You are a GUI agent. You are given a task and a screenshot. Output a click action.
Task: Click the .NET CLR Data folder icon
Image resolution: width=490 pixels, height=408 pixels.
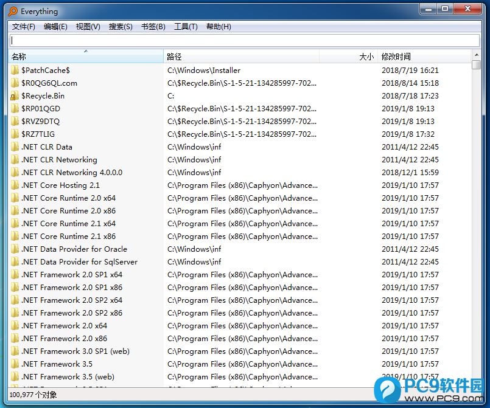[15, 147]
